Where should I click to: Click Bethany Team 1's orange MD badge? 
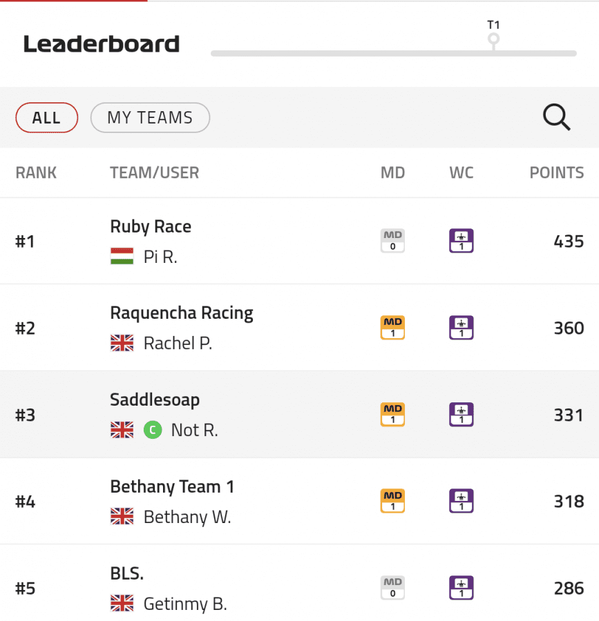point(392,501)
